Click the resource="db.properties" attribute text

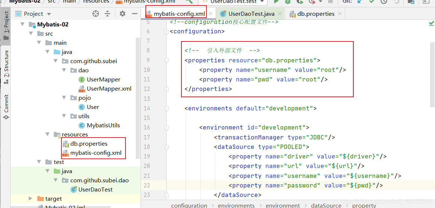coord(272,60)
